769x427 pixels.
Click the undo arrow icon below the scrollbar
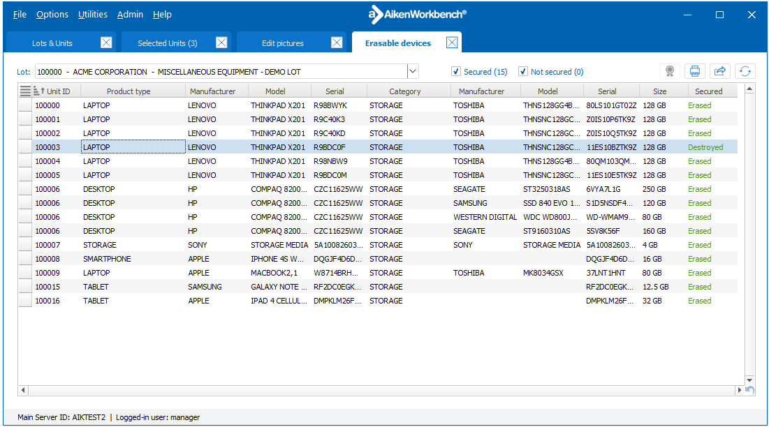[749, 390]
